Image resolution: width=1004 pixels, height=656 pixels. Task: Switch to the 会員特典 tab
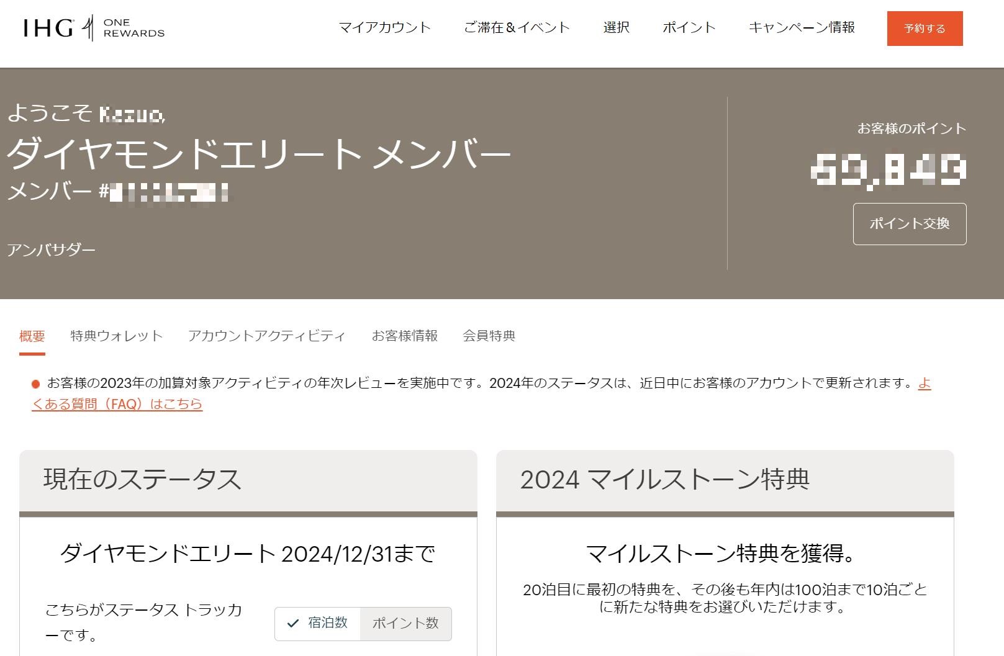tap(489, 336)
